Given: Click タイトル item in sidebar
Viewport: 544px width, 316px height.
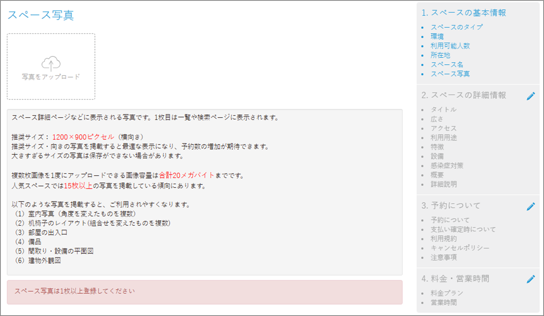Looking at the screenshot, I should (x=443, y=109).
